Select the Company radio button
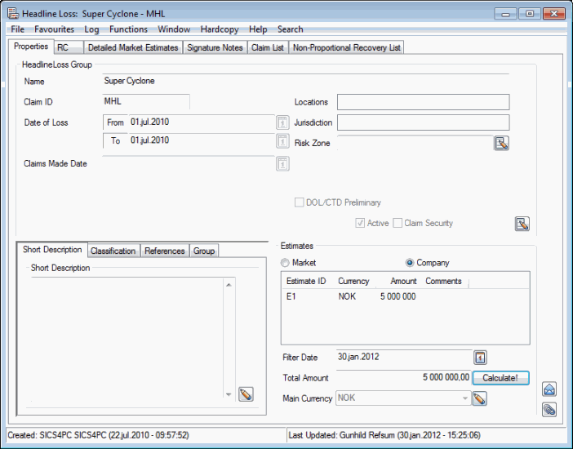573x449 pixels. click(410, 263)
